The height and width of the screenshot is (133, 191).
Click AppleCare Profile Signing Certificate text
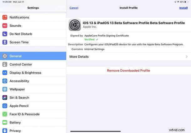[x=106, y=36]
